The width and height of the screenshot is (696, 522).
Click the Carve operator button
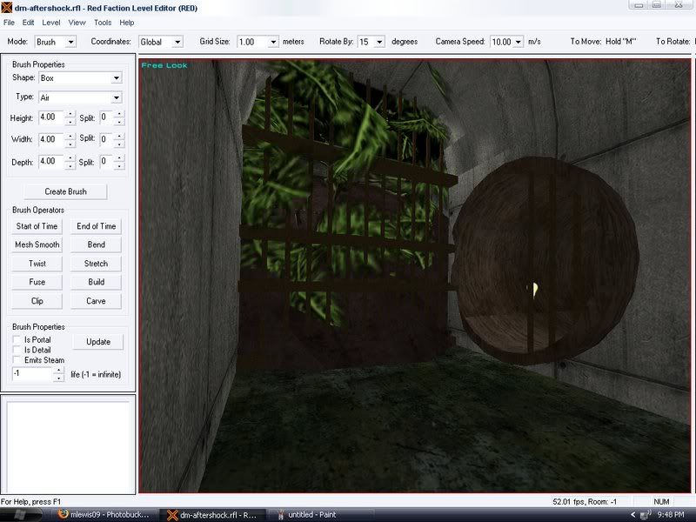pyautogui.click(x=96, y=301)
